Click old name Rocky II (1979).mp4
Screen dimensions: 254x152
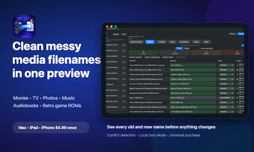pos(136,98)
